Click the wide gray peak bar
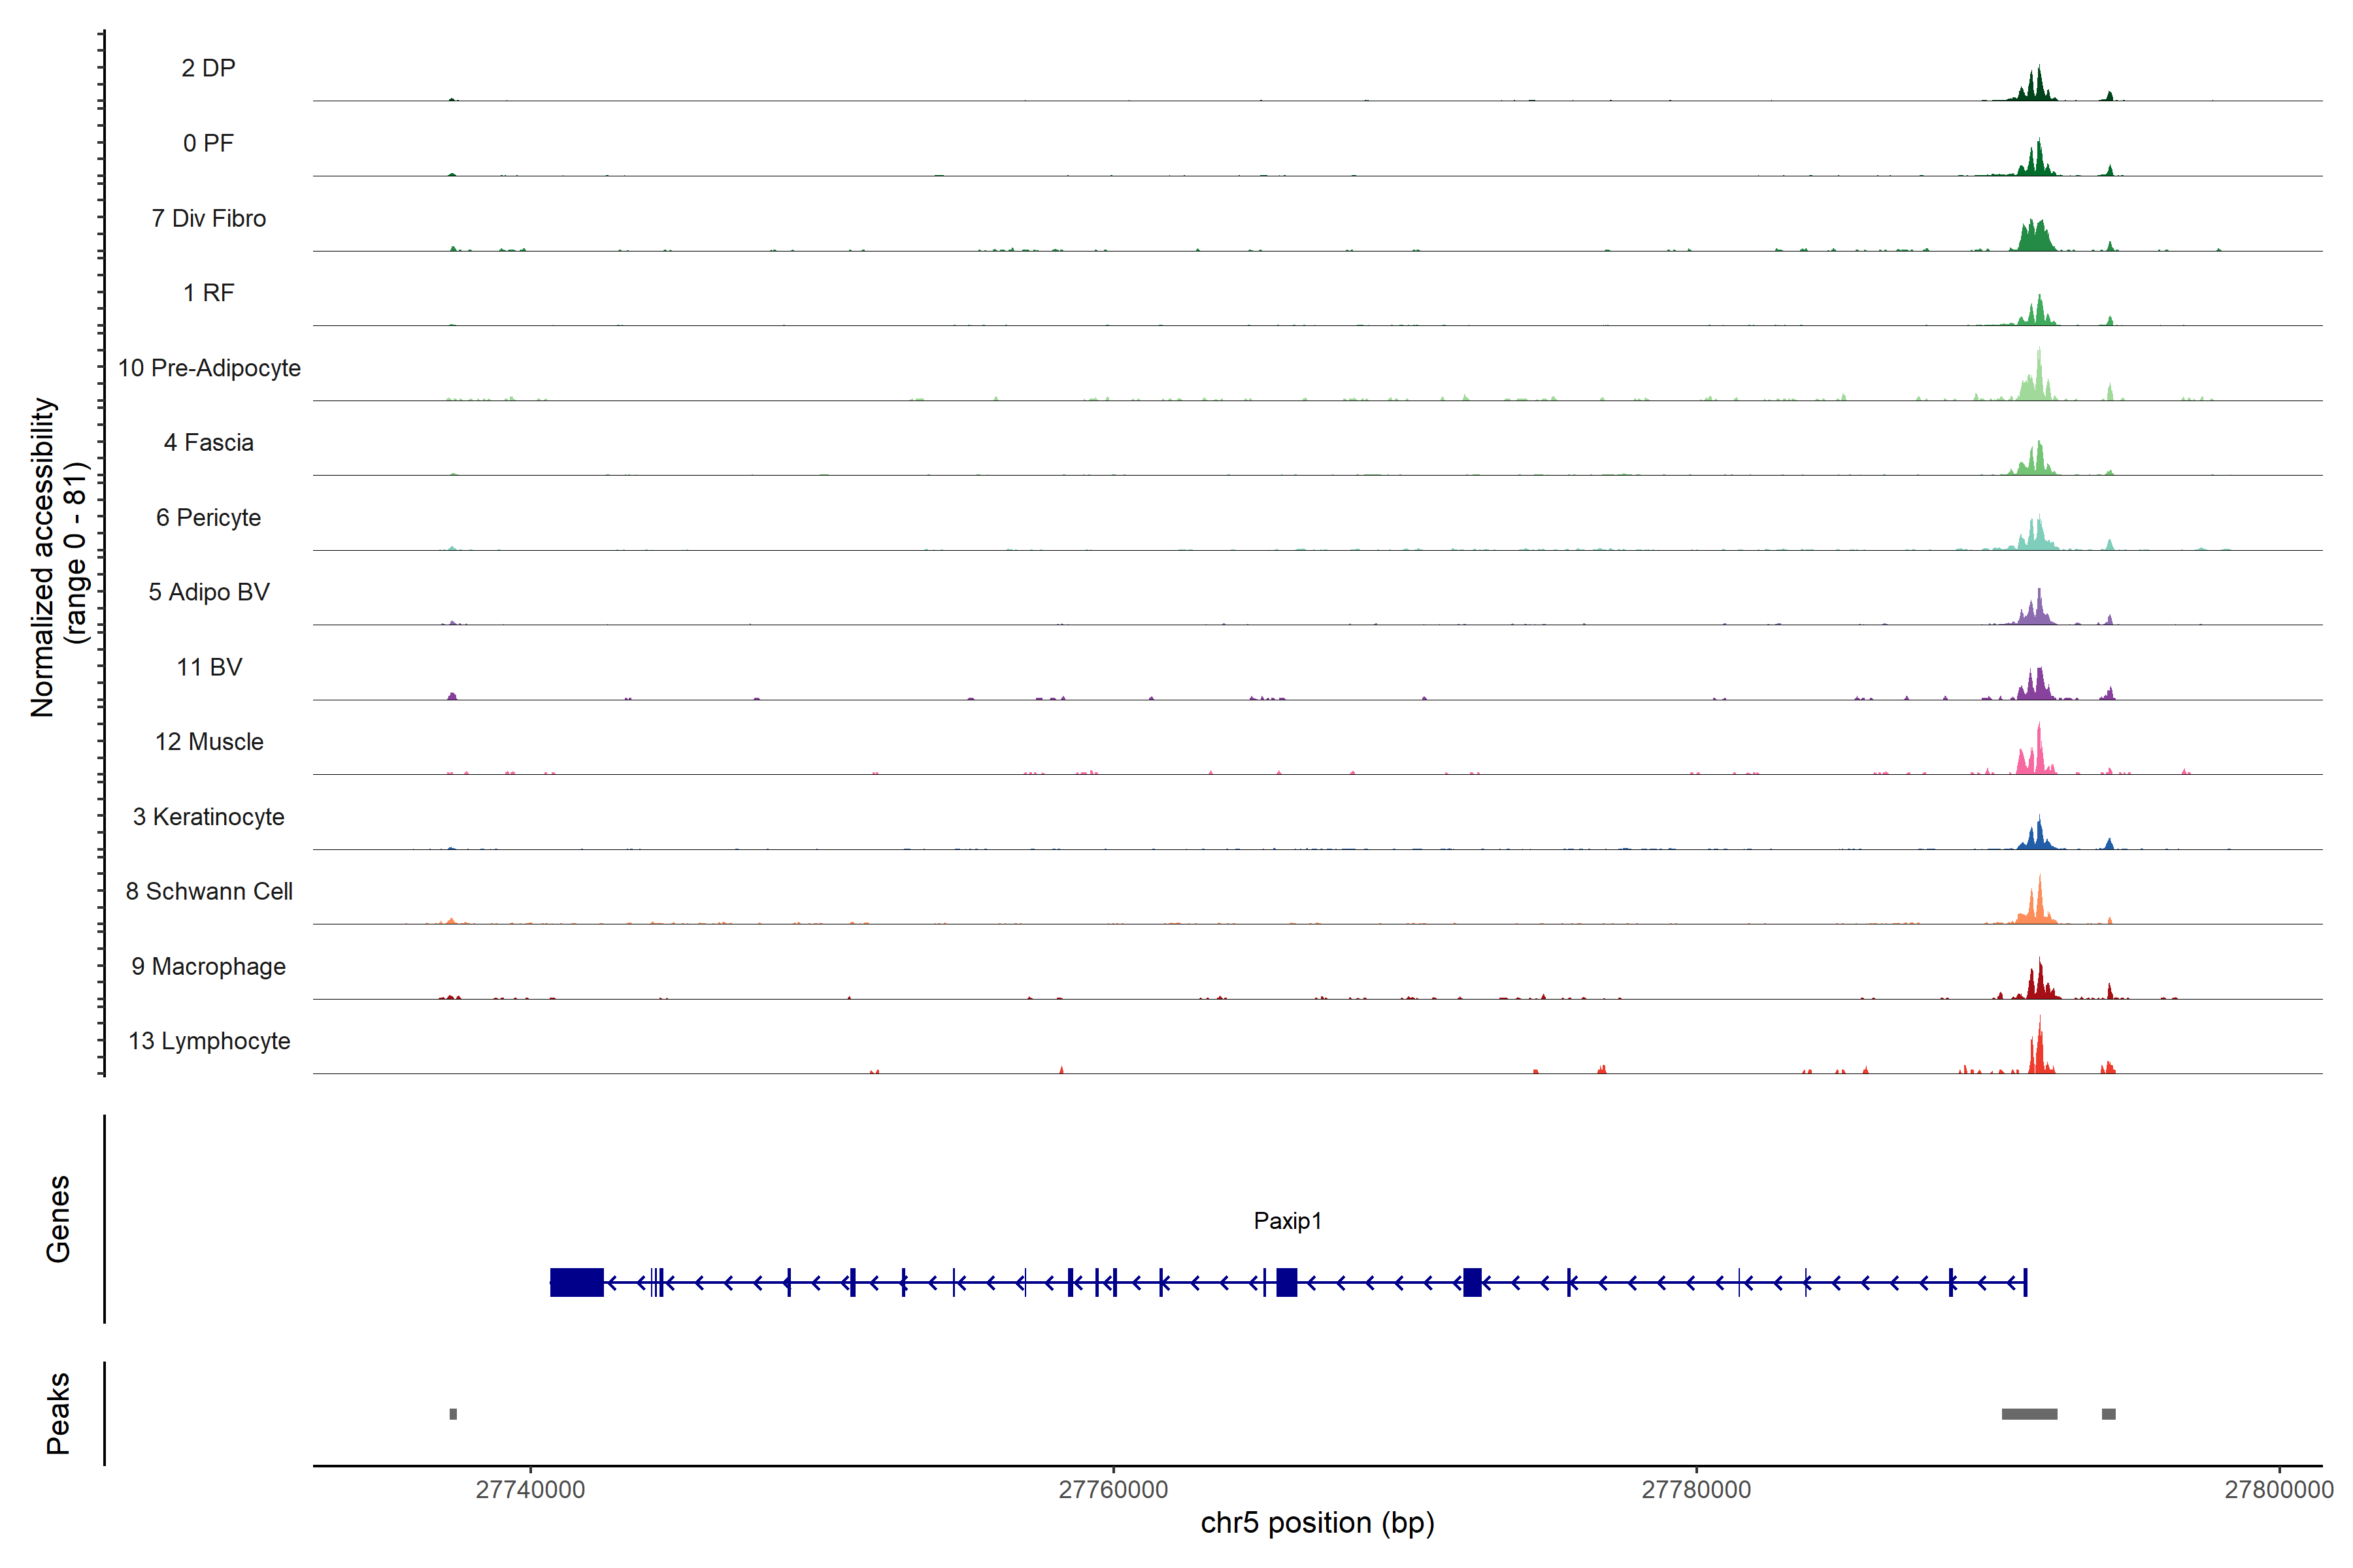This screenshot has height=1568, width=2353. tap(2029, 1414)
